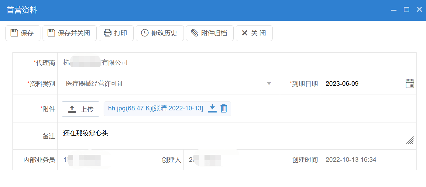Click the 上传 upload button
The height and width of the screenshot is (187, 426).
(81, 109)
